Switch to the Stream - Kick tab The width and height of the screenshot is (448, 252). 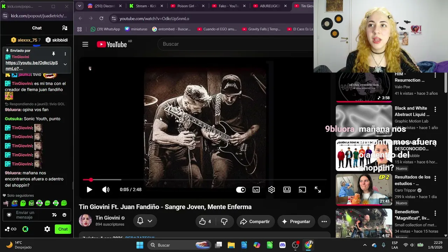(146, 6)
